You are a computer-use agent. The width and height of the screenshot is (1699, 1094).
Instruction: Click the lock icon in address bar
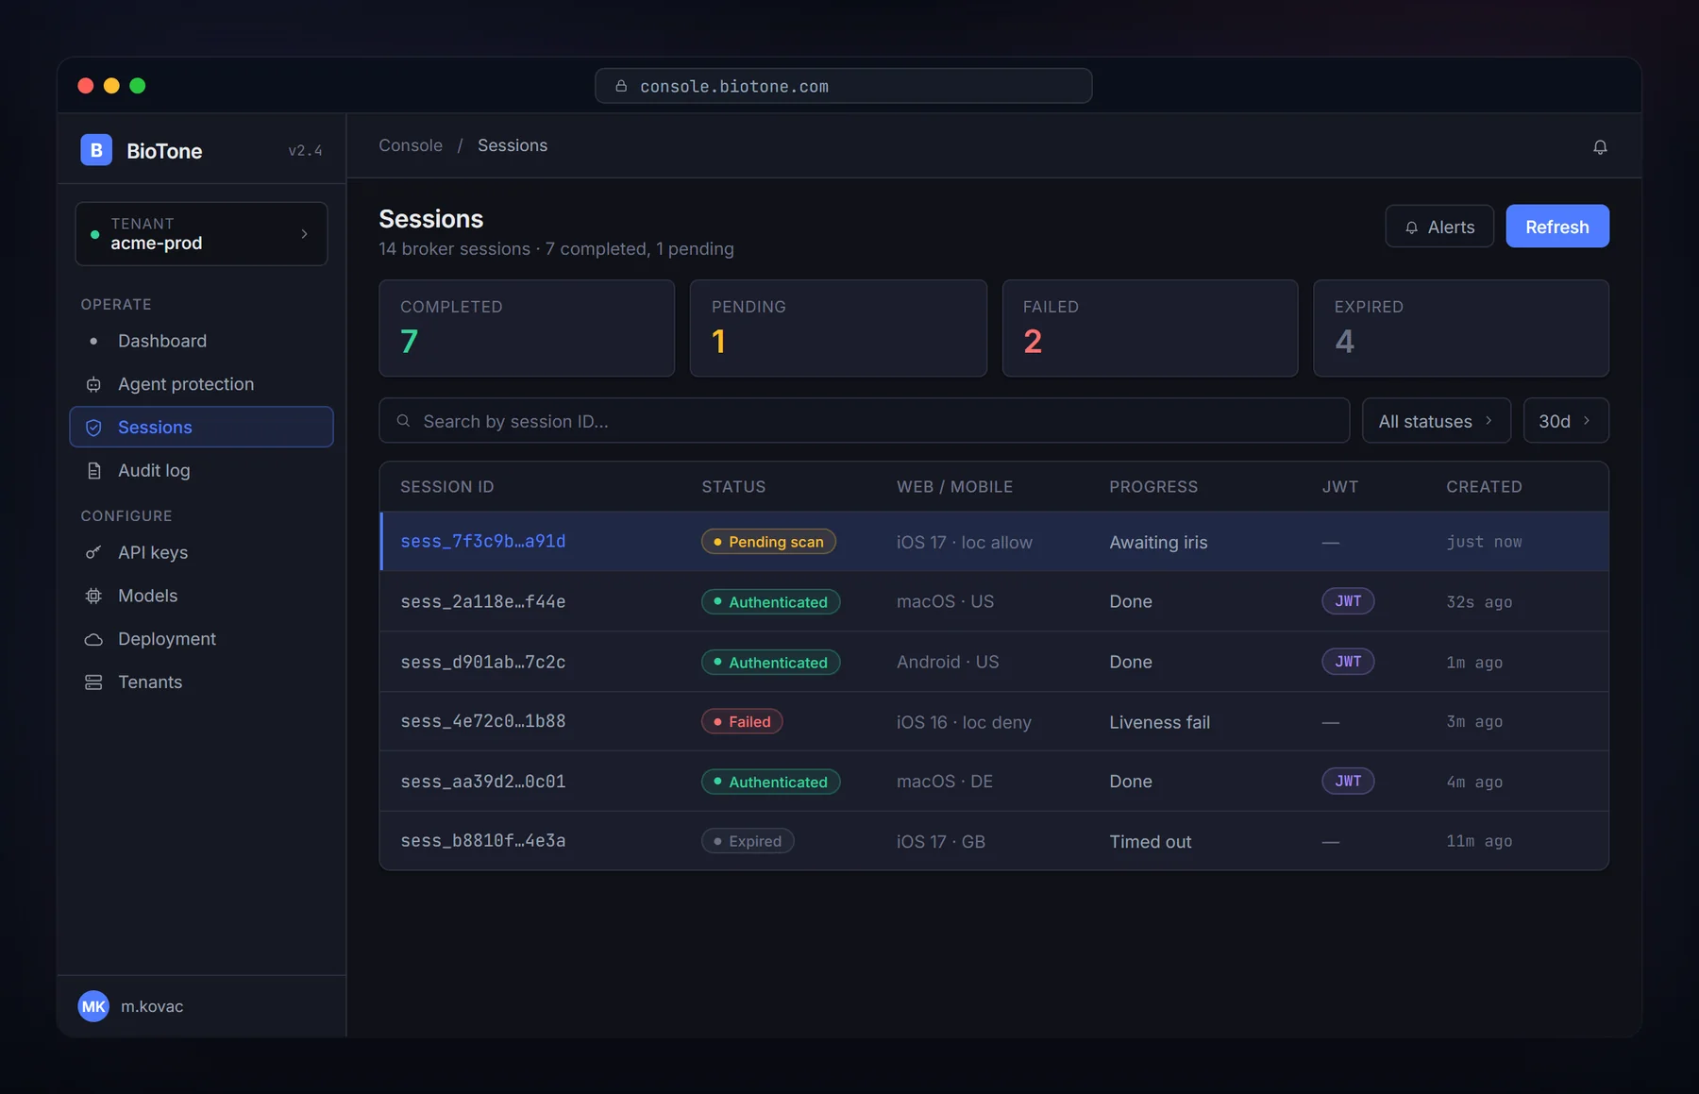pos(621,86)
